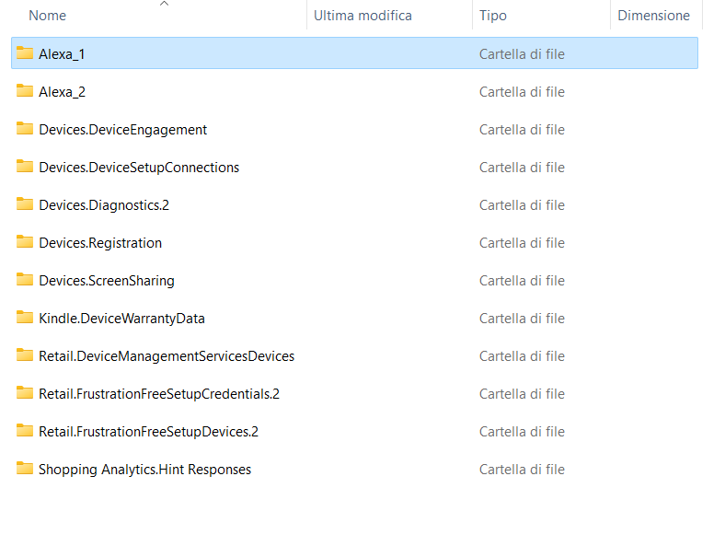The image size is (725, 546).
Task: Select the Devices.ScreenSharing name
Action: [x=107, y=281]
